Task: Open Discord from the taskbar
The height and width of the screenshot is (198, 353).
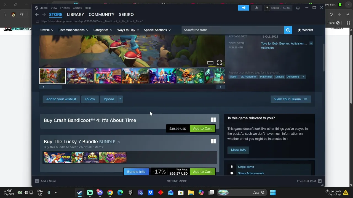Action: pos(100,193)
